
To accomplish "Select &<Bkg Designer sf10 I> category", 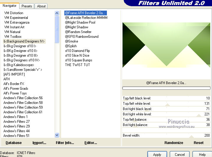I will (20, 46).
